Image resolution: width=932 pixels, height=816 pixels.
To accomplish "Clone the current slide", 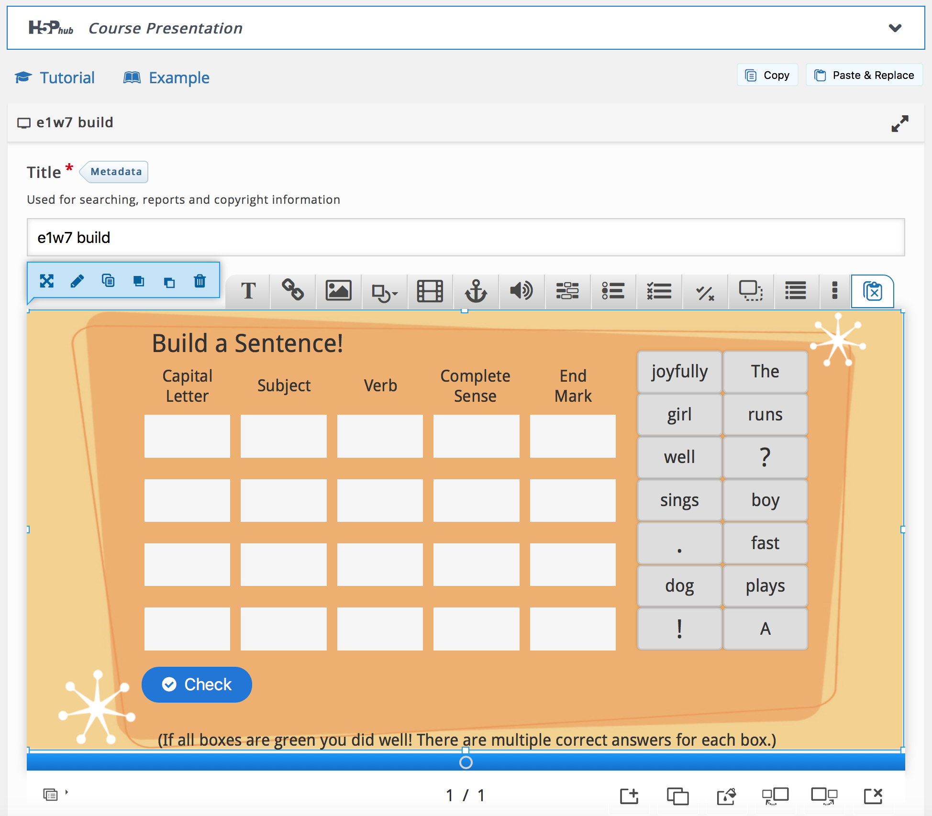I will point(677,796).
